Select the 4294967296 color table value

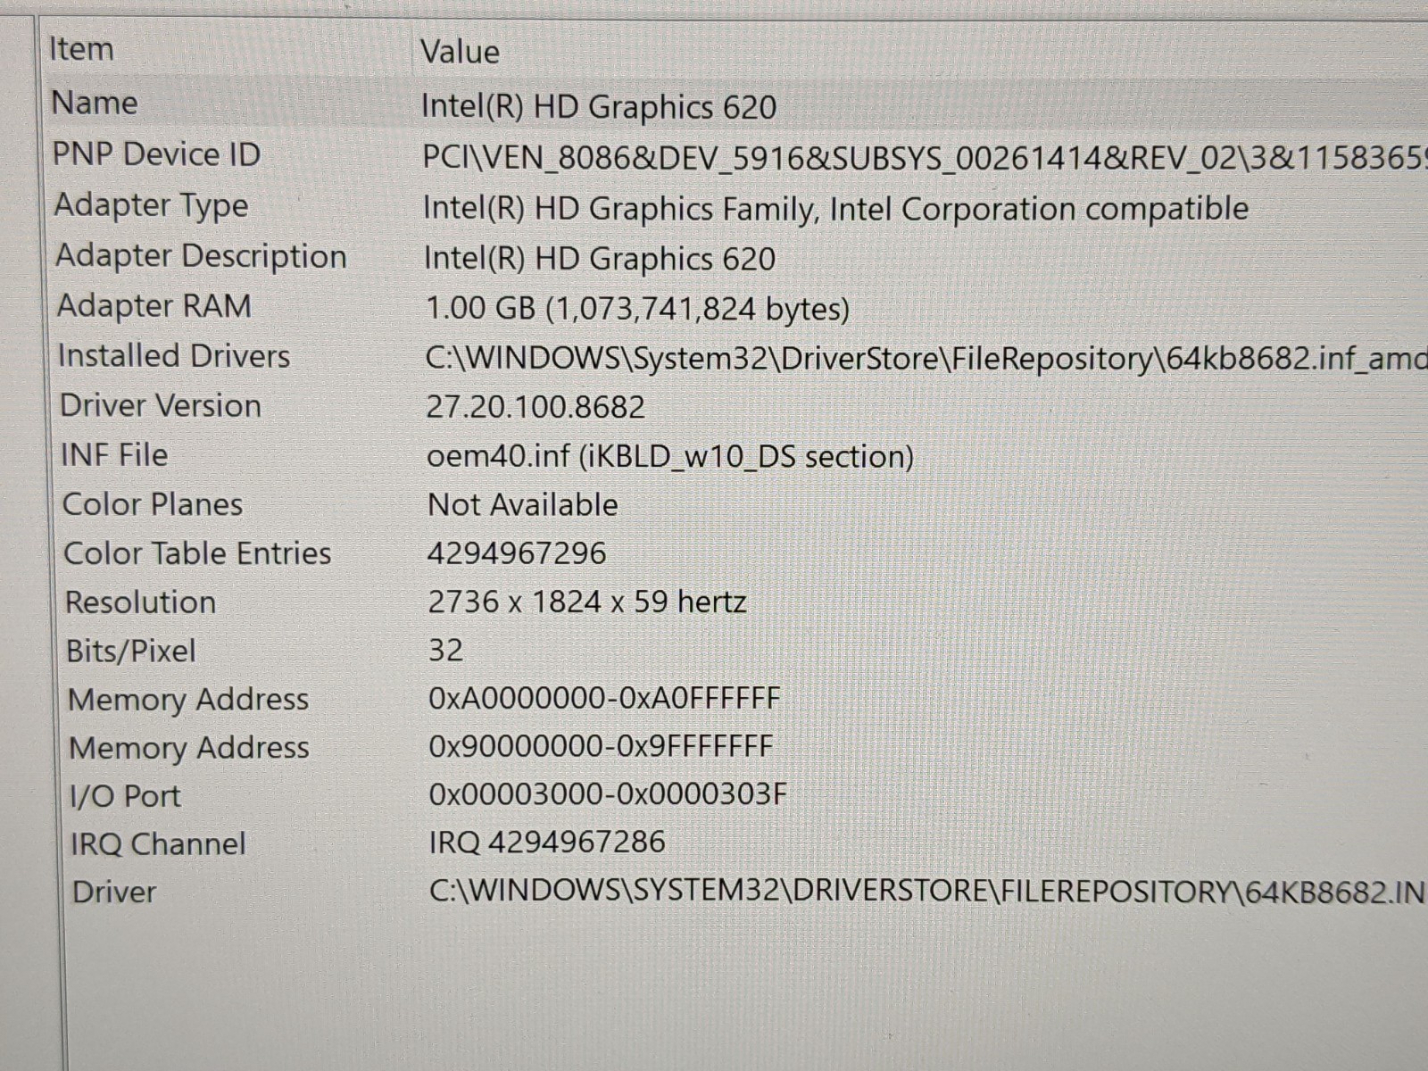[x=517, y=553]
